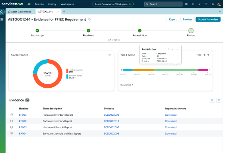Image resolution: width=225 pixels, height=153 pixels.
Task: Toggle the favorite star on Asset Governance Workspace
Action: [x=130, y=4]
